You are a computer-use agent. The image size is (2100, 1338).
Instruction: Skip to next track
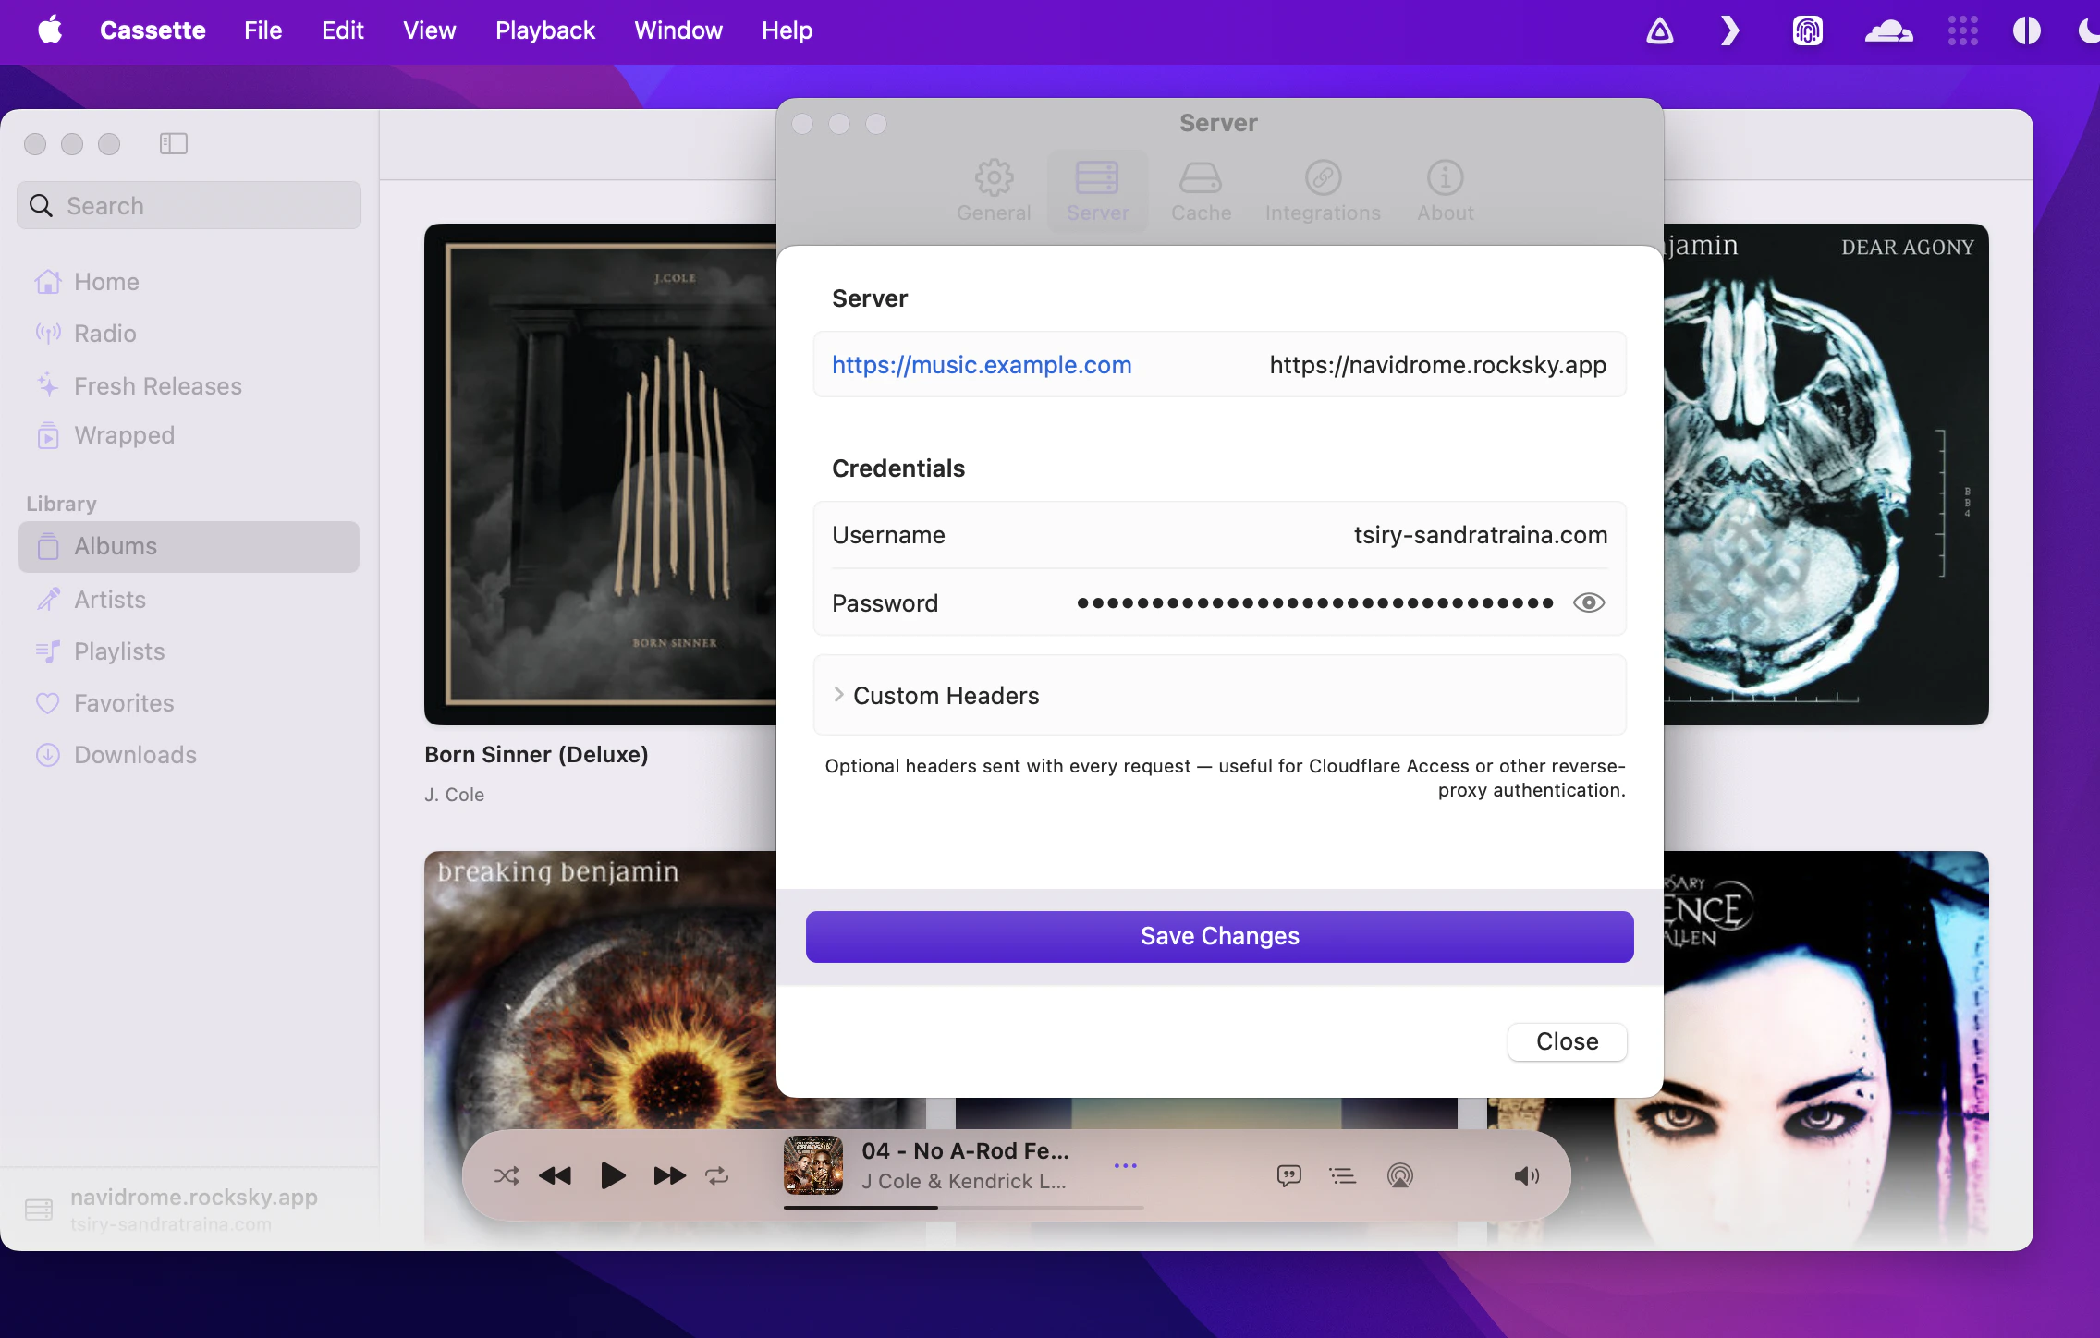pos(669,1175)
